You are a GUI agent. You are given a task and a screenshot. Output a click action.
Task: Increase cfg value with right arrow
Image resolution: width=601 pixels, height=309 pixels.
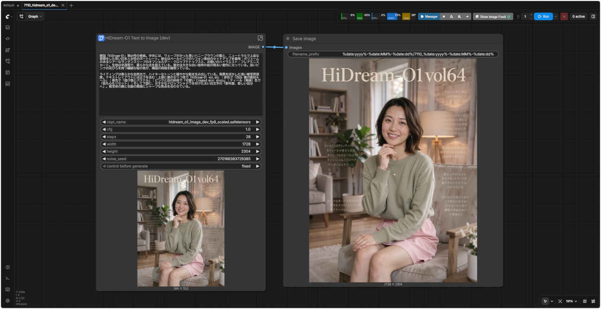258,129
